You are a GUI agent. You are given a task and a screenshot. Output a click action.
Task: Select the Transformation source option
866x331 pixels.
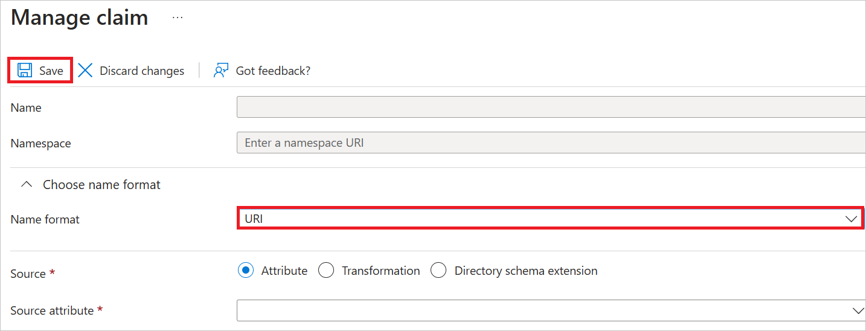click(x=326, y=271)
